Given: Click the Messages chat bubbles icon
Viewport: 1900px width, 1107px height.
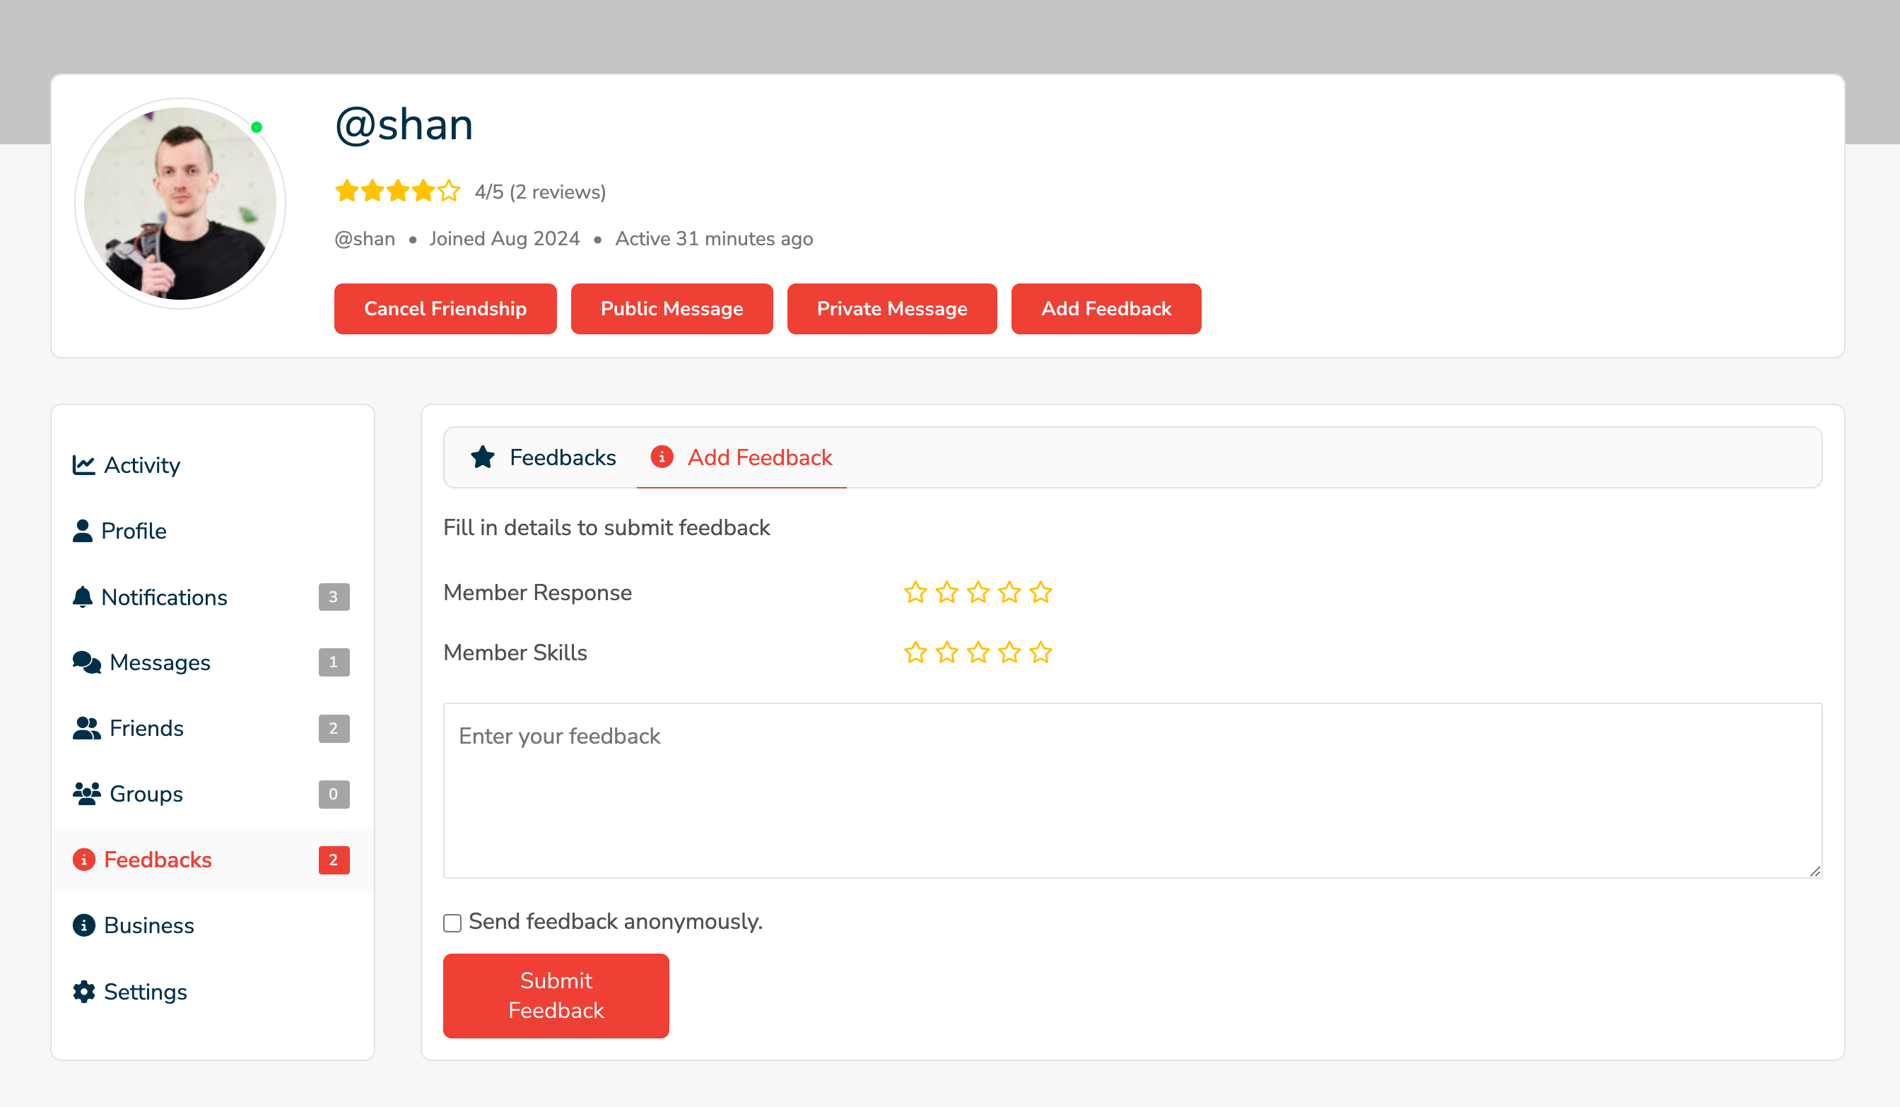Looking at the screenshot, I should 86,662.
